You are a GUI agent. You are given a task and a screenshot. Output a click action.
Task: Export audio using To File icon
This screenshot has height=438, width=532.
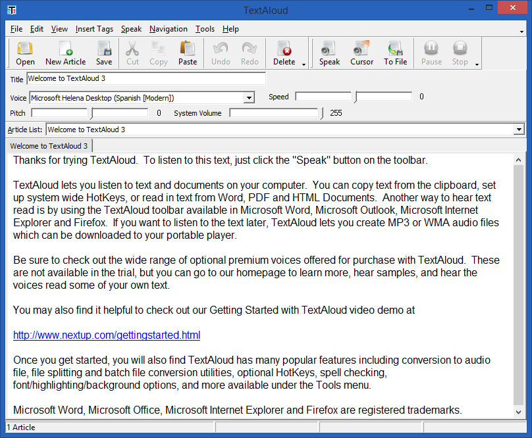[396, 53]
